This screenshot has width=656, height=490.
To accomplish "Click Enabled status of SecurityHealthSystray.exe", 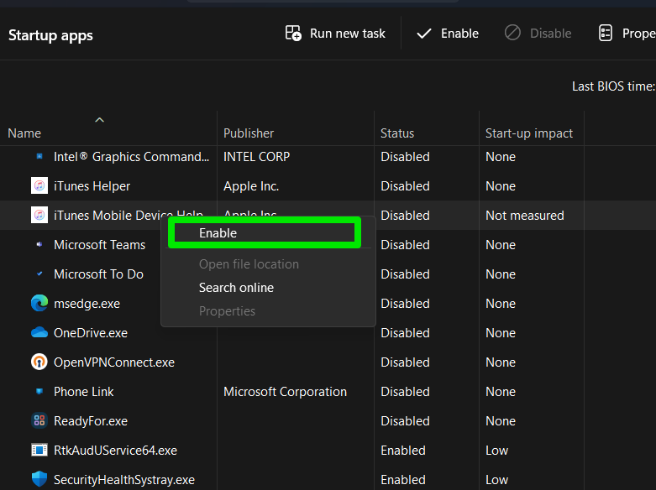I will tap(403, 480).
